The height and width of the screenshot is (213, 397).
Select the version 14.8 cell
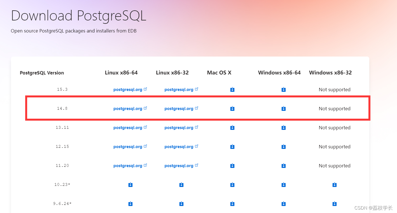[x=62, y=109]
